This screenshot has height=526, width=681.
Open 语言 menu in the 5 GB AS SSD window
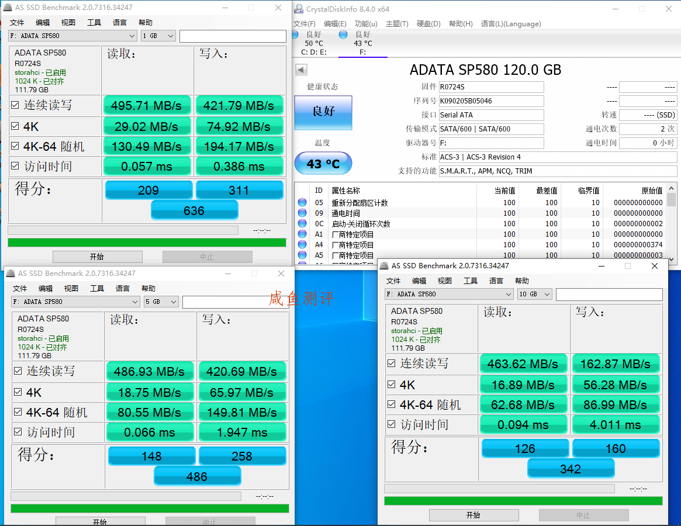(x=123, y=288)
